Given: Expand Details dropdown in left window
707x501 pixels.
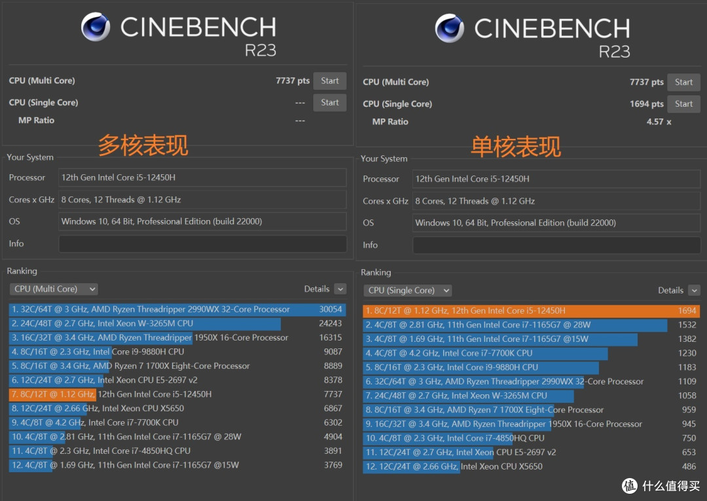Looking at the screenshot, I should click(340, 289).
